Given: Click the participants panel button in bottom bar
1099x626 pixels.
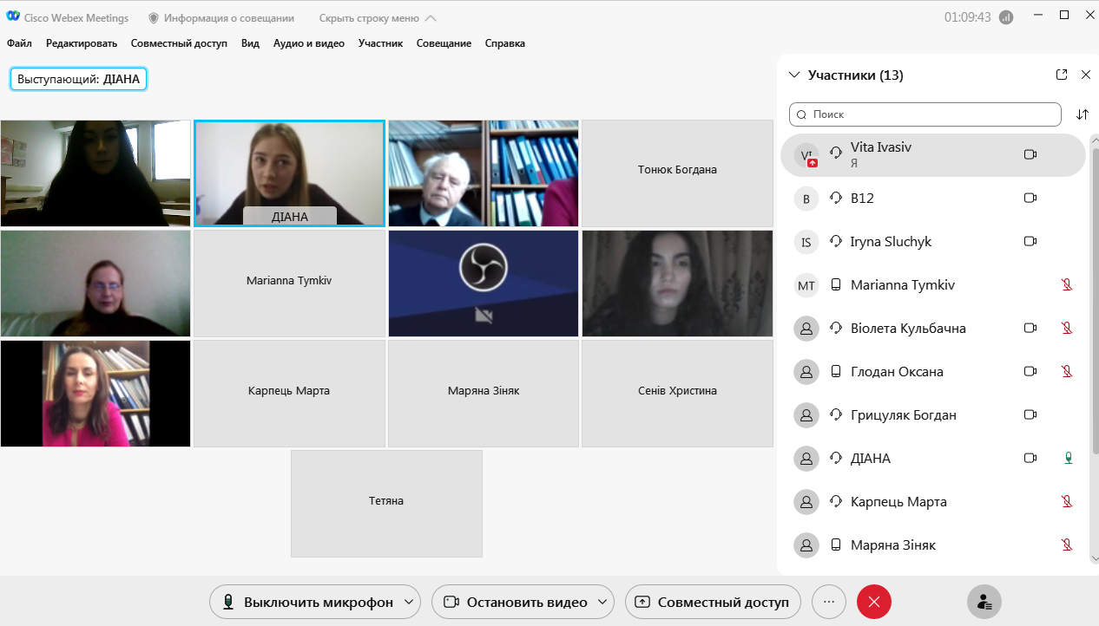Looking at the screenshot, I should click(984, 602).
